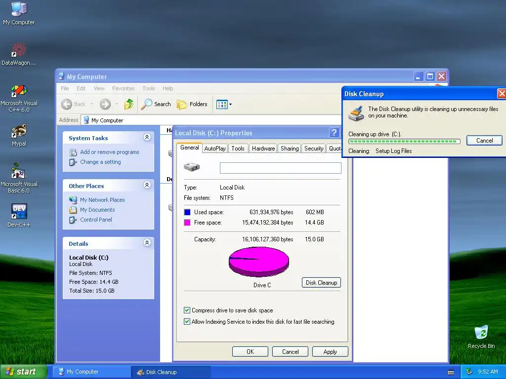Click the Disk Cleanup broom icon
The width and height of the screenshot is (506, 379).
(x=356, y=114)
